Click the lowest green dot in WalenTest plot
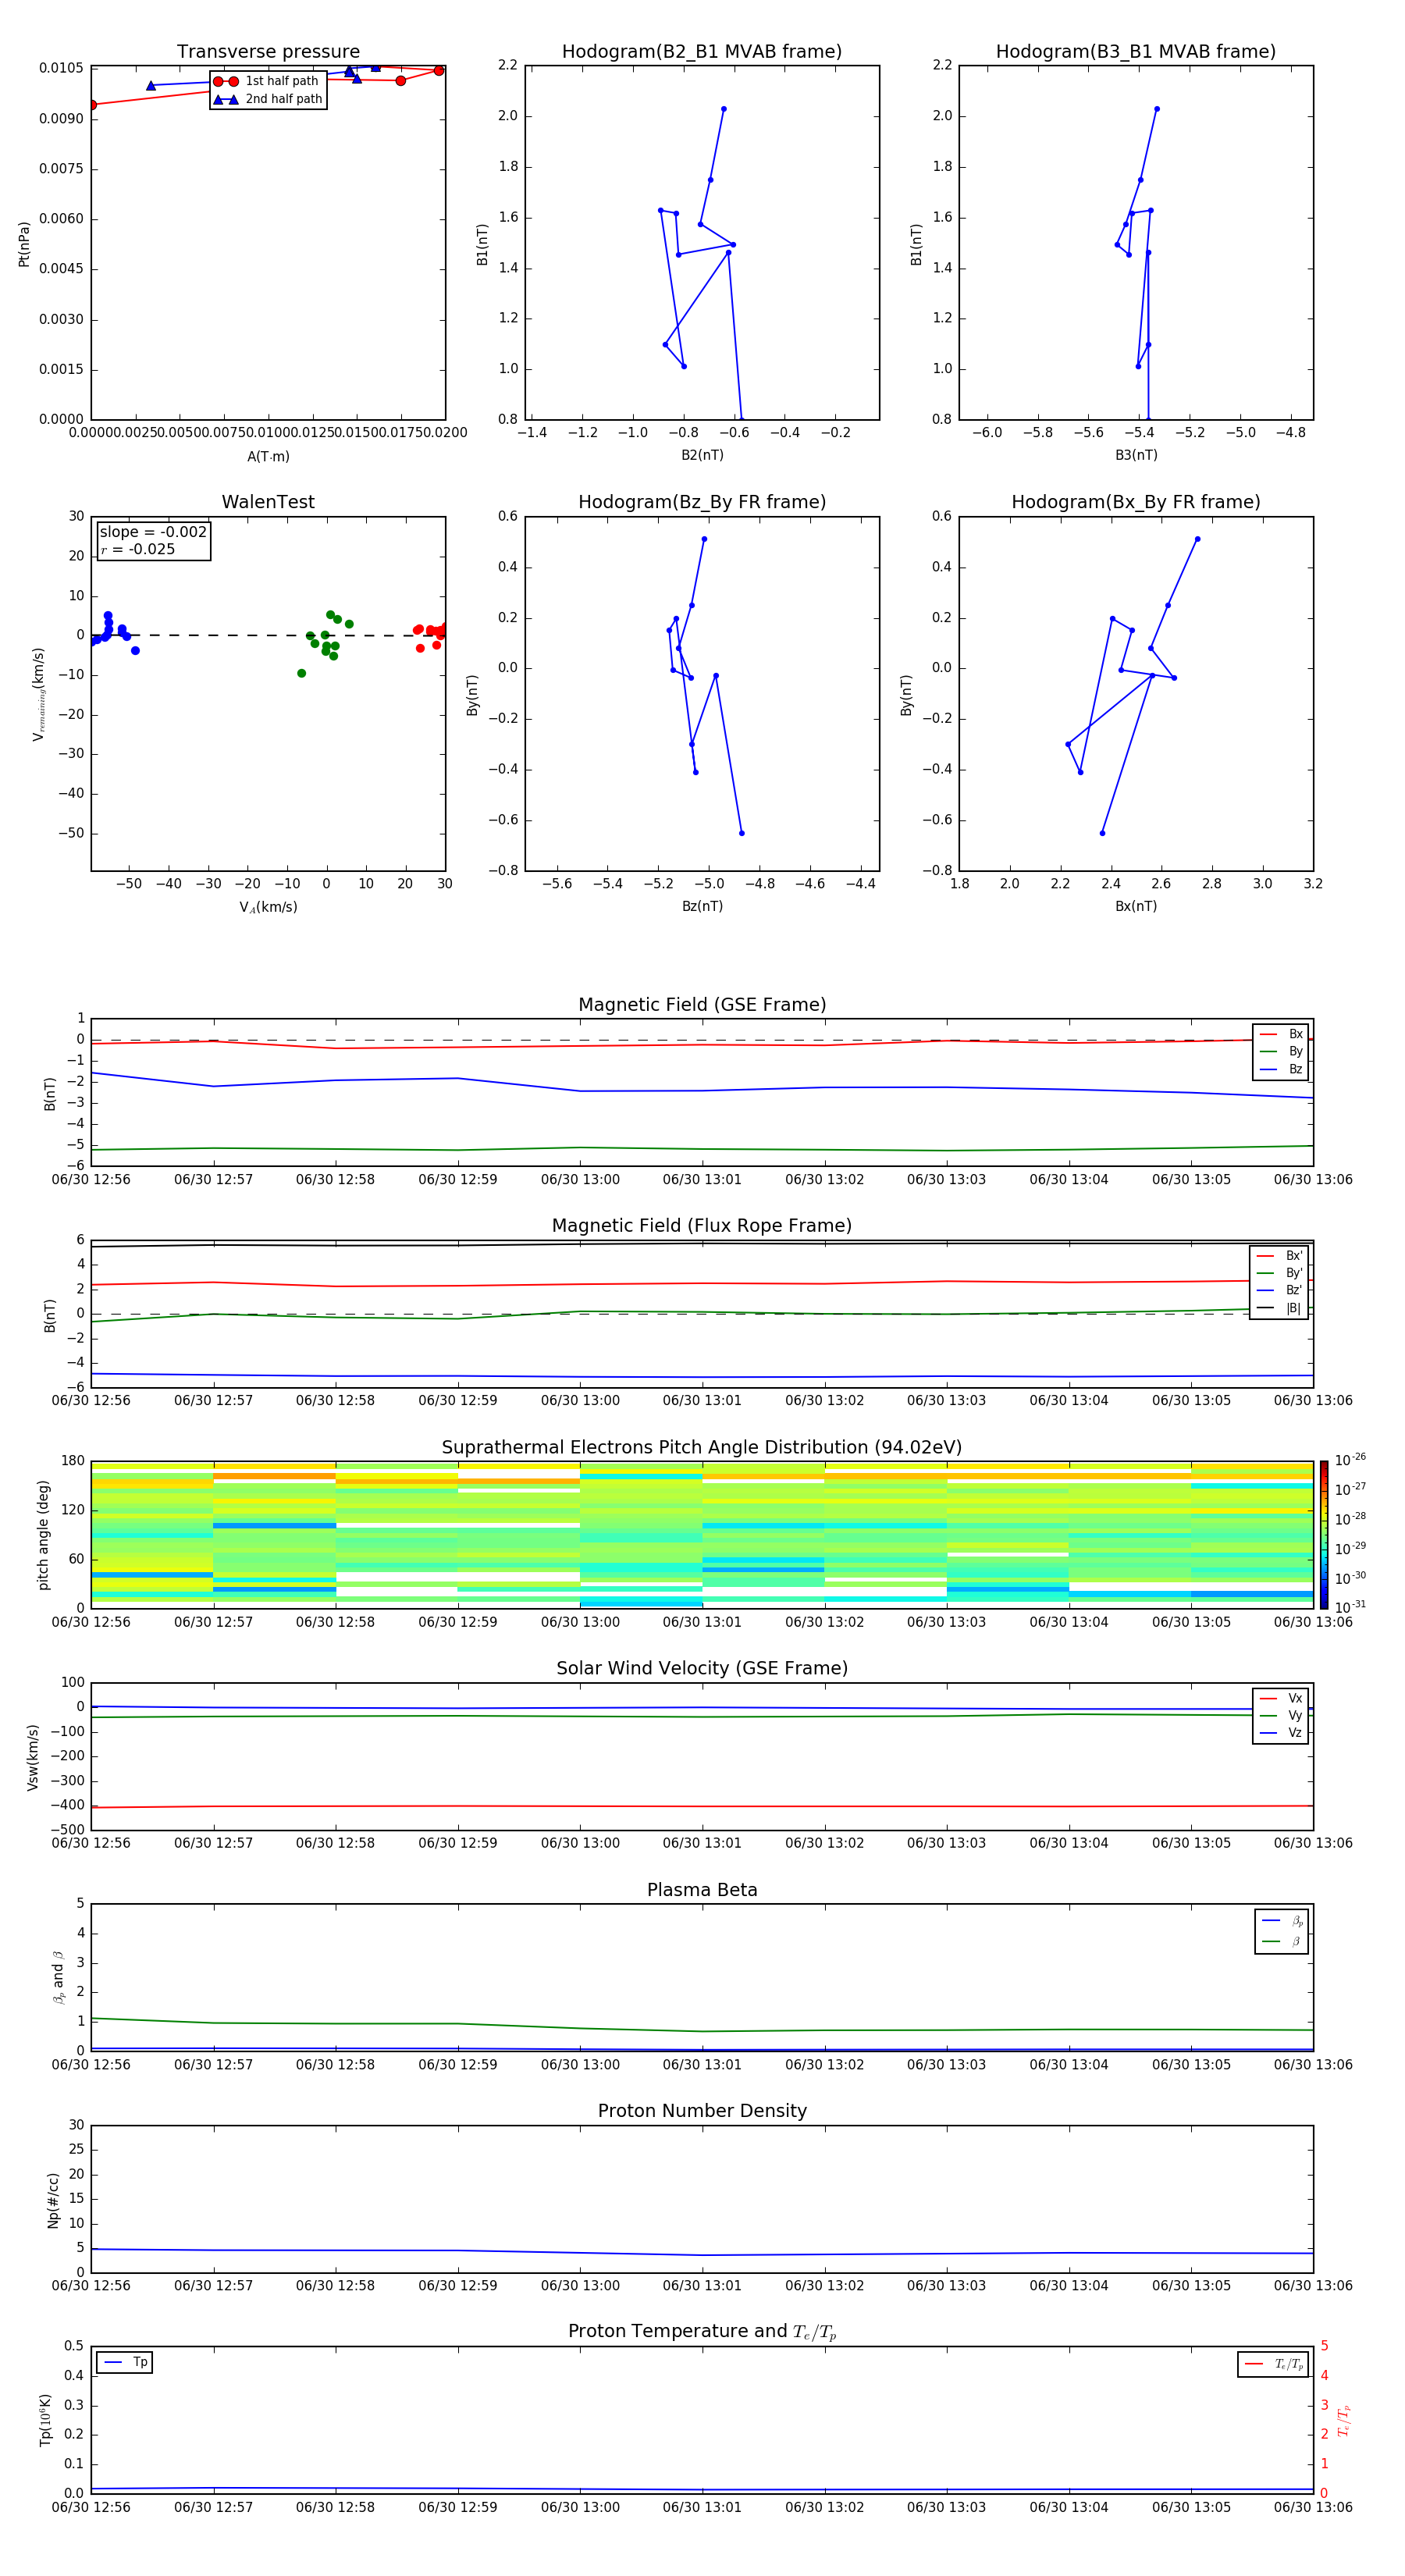 (301, 674)
